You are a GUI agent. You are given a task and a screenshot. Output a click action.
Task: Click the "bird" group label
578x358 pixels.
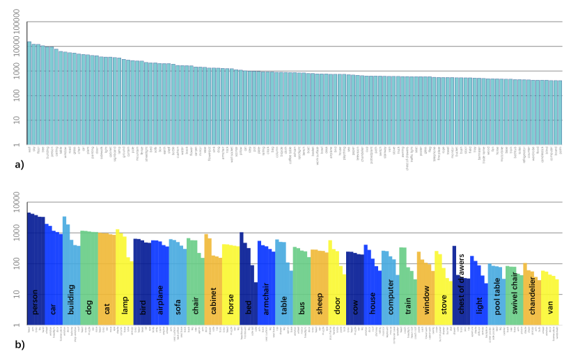[142, 307]
